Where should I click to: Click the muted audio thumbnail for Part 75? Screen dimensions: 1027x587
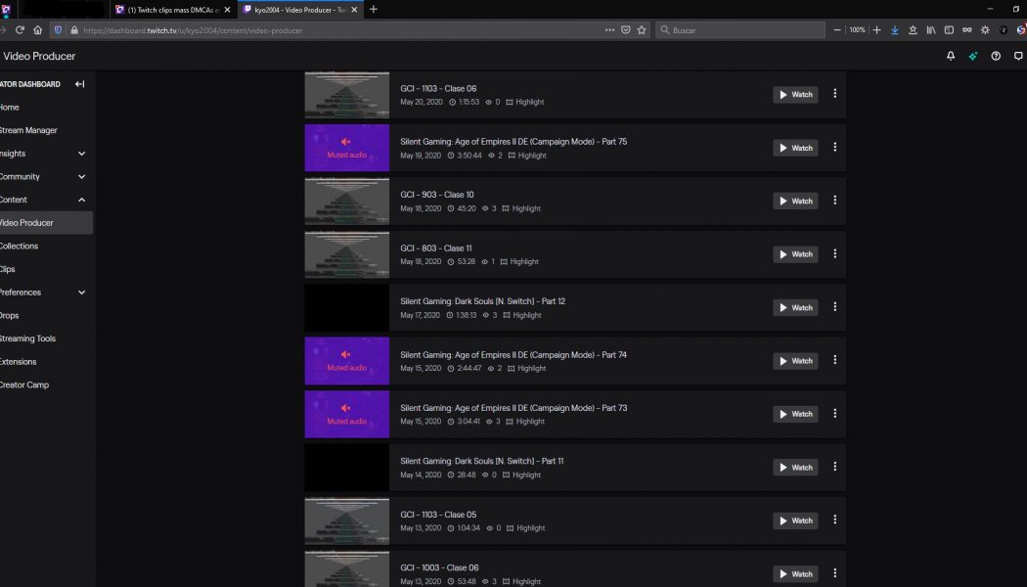pos(346,147)
